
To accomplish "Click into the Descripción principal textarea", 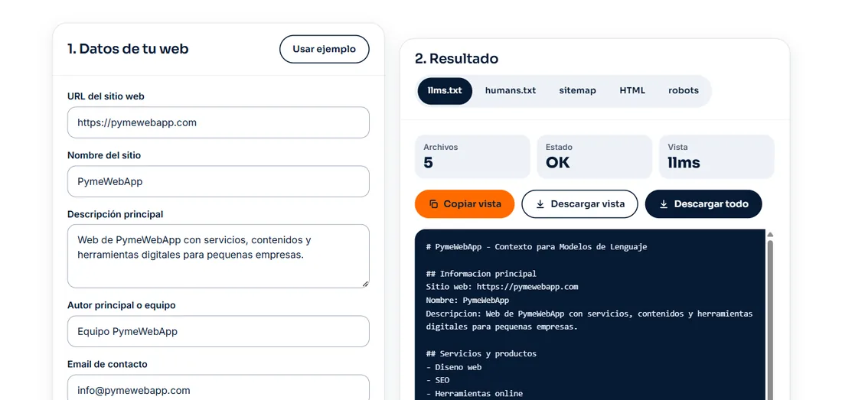I will point(218,256).
